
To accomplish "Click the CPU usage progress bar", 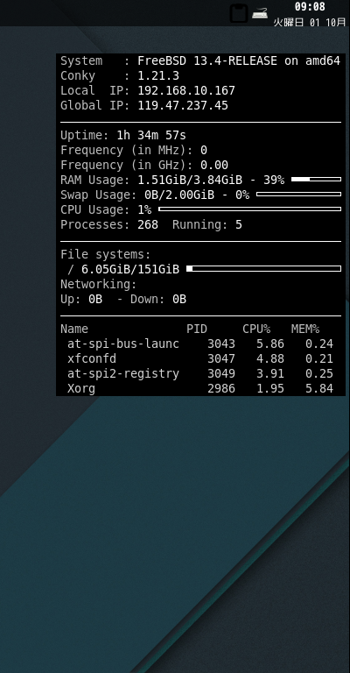I will coord(249,209).
